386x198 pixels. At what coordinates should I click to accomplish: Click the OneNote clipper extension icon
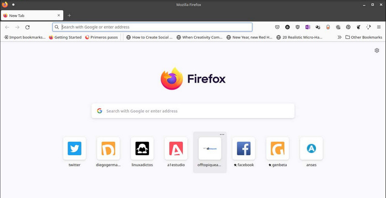[307, 27]
